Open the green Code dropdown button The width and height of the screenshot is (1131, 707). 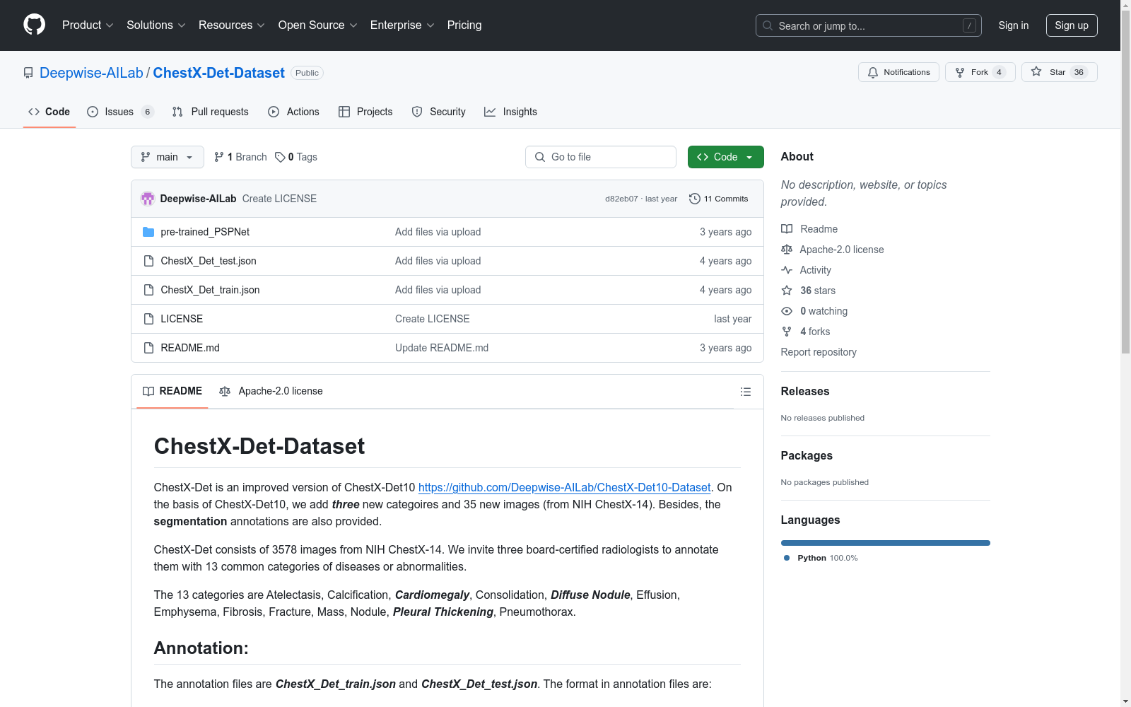click(726, 157)
